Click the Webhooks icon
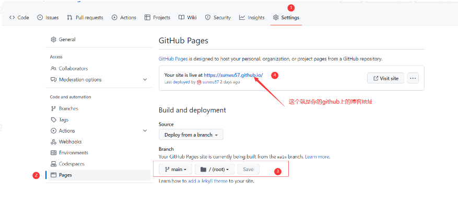This screenshot has width=458, height=205. coord(53,142)
